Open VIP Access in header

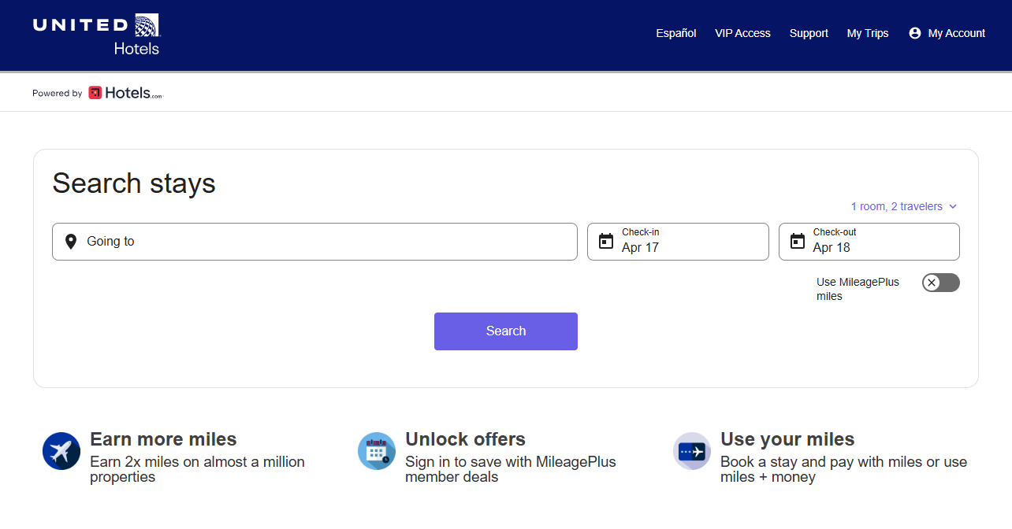pos(742,33)
